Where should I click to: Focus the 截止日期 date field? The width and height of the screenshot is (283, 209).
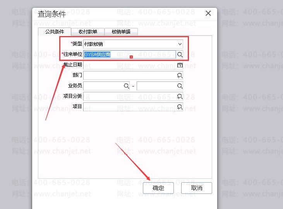click(x=130, y=65)
